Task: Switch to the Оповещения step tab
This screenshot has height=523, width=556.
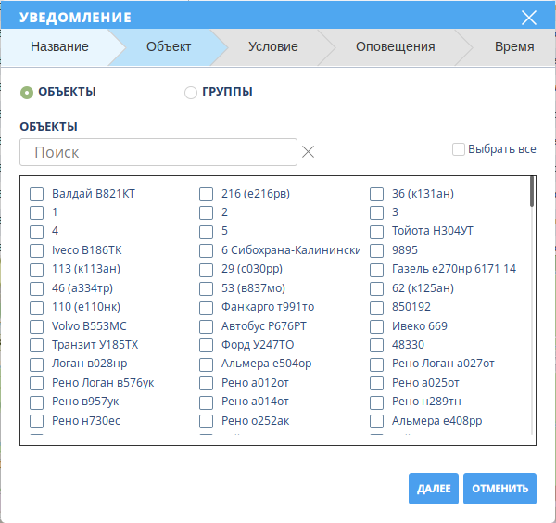Action: pyautogui.click(x=394, y=46)
